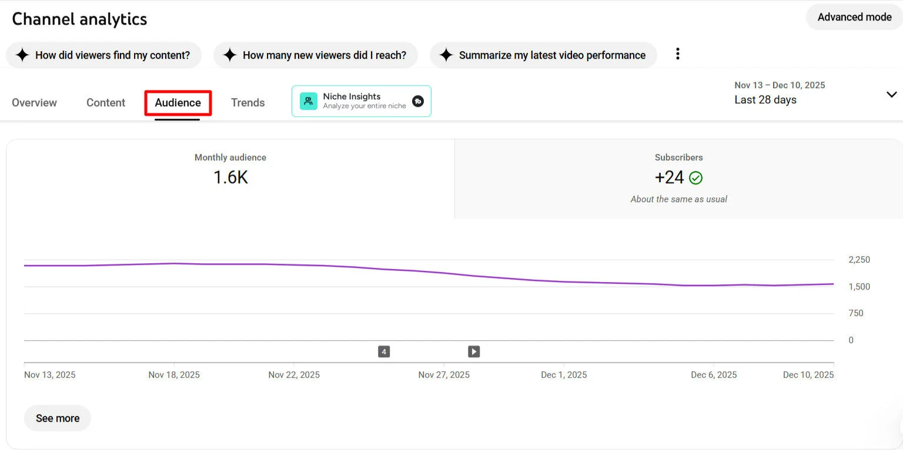
Task: Open the three-dot more options menu
Action: [677, 53]
